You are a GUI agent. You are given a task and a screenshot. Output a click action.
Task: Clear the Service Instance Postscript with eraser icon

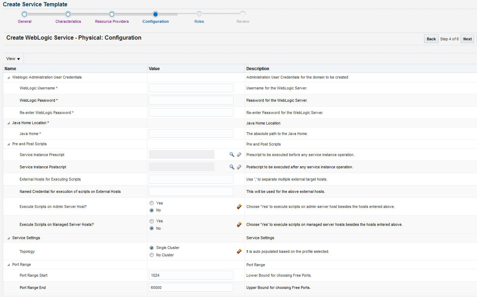point(239,167)
